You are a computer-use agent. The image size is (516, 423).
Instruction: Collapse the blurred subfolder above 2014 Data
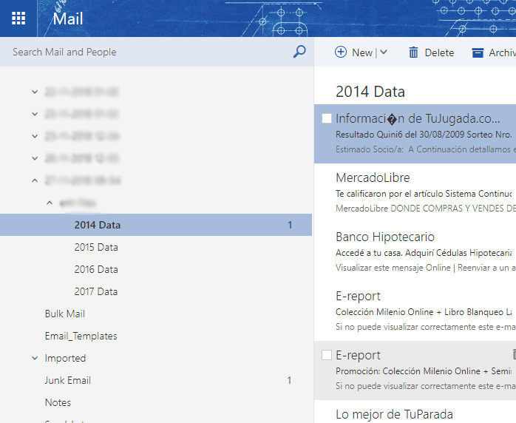(50, 203)
